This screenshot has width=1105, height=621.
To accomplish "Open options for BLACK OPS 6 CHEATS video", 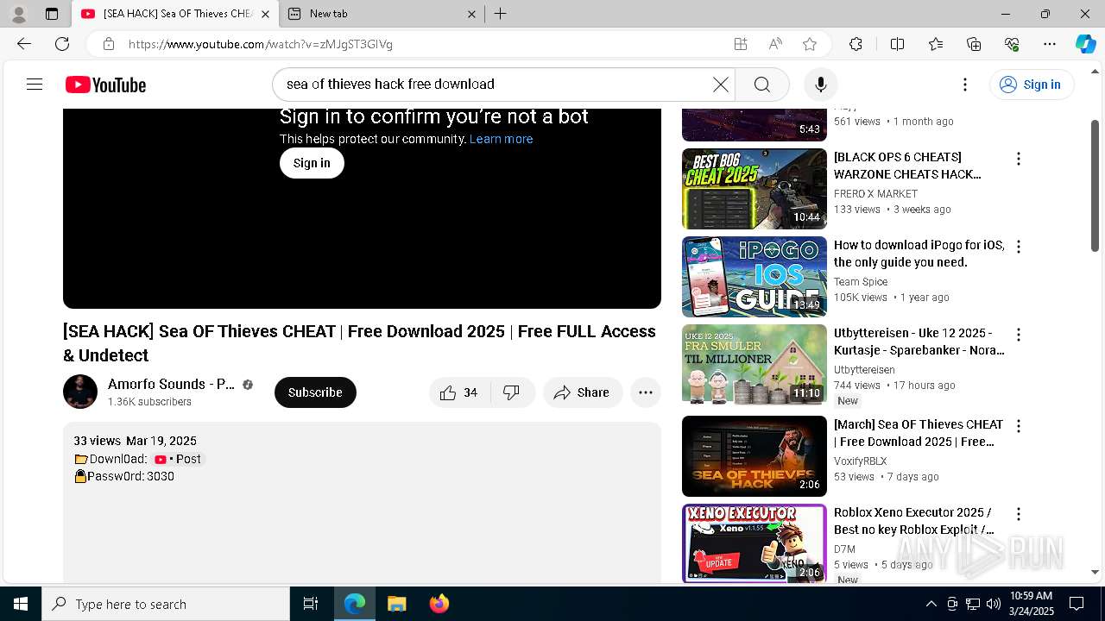I will (x=1019, y=159).
